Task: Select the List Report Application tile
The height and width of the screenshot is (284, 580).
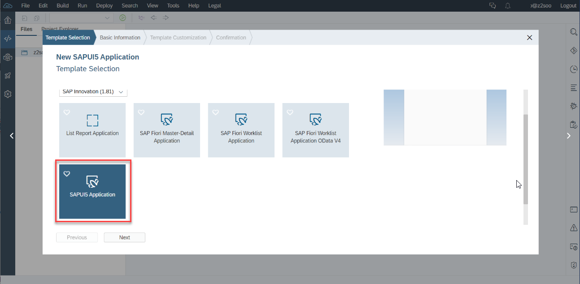Action: (x=92, y=130)
